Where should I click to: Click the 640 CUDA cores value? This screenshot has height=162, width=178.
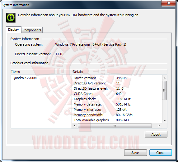[119, 94]
